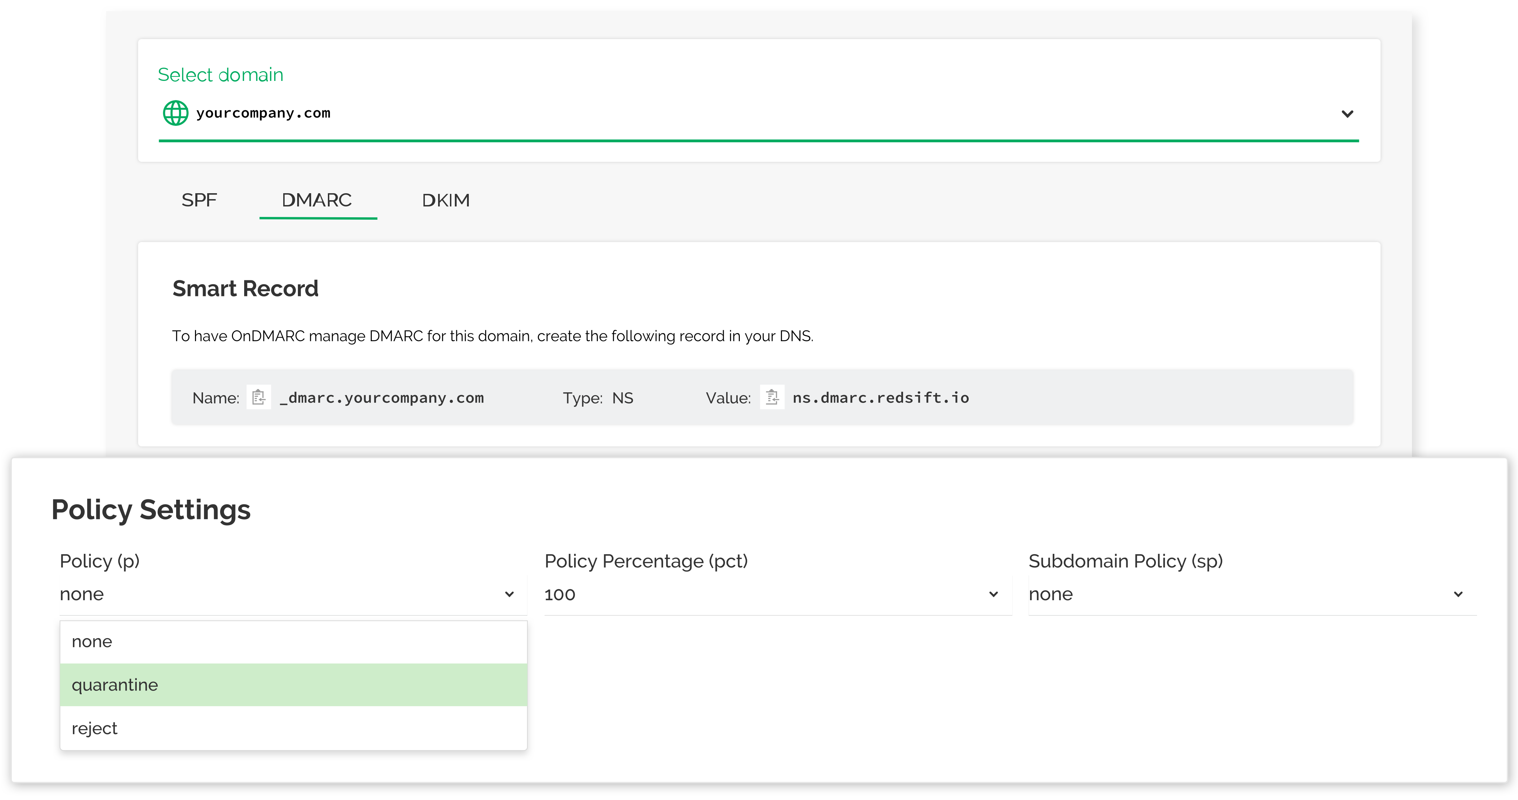
Task: Select the DMARC tab
Action: click(318, 200)
